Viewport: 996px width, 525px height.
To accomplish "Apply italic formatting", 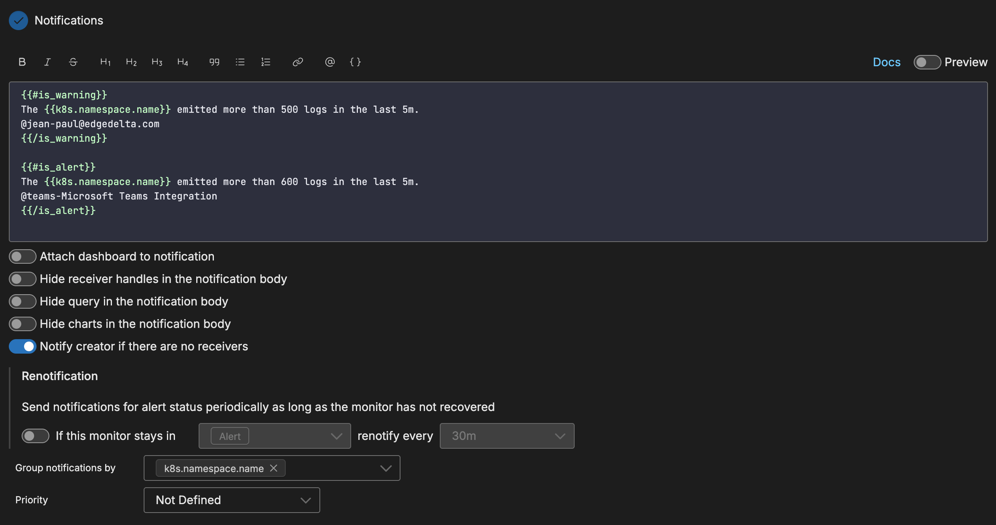I will click(x=47, y=62).
